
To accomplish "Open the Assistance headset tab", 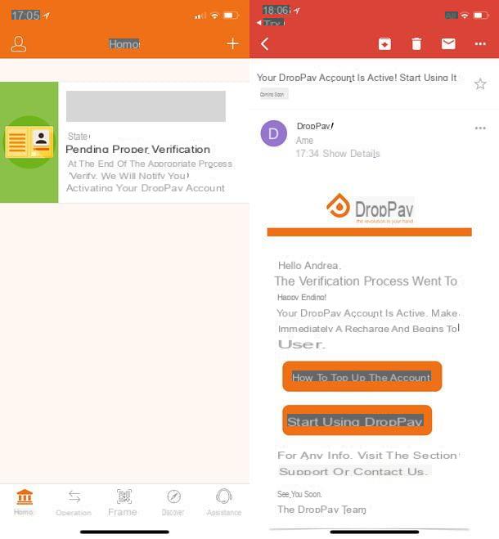I will coord(224,503).
